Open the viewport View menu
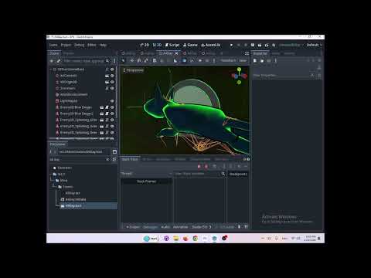 pos(243,60)
